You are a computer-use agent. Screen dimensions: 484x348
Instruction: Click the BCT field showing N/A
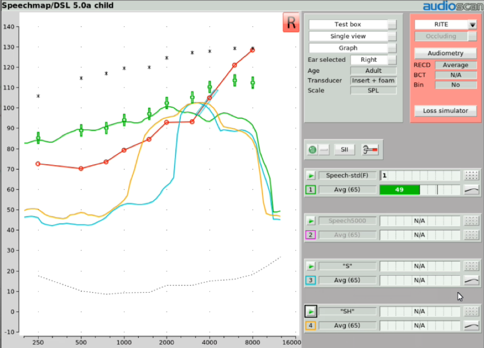point(456,75)
